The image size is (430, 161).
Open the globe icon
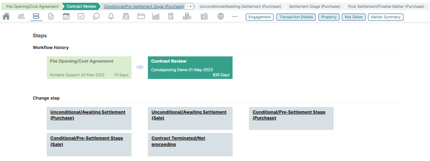tap(221, 16)
